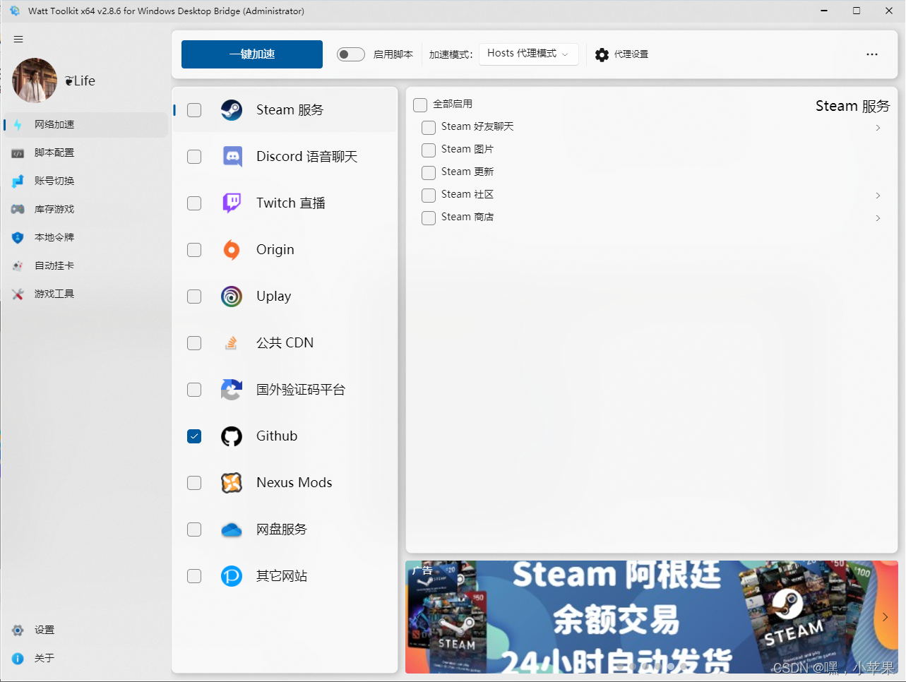Open 游戏工具 from the sidebar
The image size is (906, 682).
(x=85, y=294)
